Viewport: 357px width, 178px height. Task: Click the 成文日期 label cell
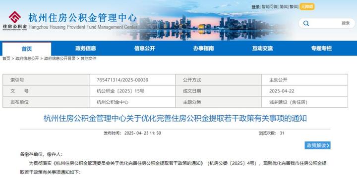pyautogui.click(x=219, y=91)
